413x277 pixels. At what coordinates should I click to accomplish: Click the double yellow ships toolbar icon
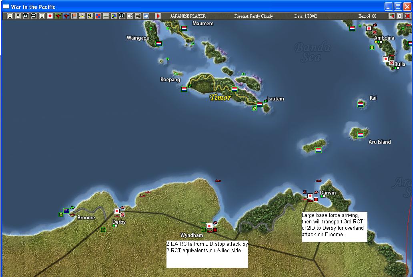[90, 16]
